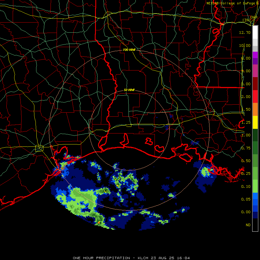
Task: Click the OHA product code label
Action: [x=254, y=17]
